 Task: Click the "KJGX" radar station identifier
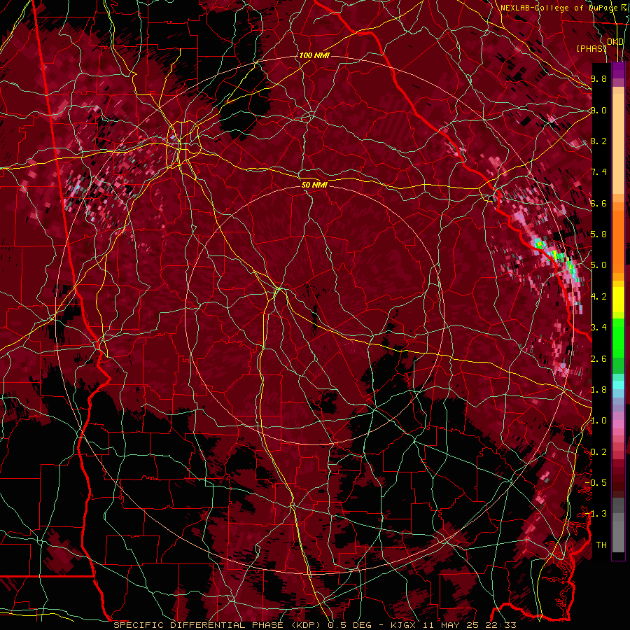[404, 625]
